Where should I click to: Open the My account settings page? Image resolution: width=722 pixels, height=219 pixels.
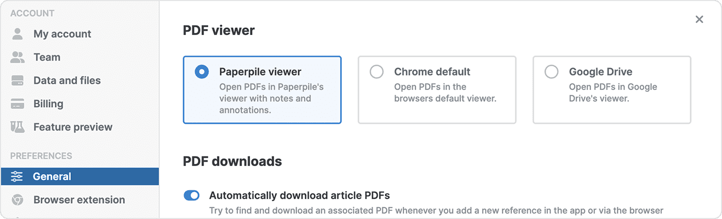point(62,34)
